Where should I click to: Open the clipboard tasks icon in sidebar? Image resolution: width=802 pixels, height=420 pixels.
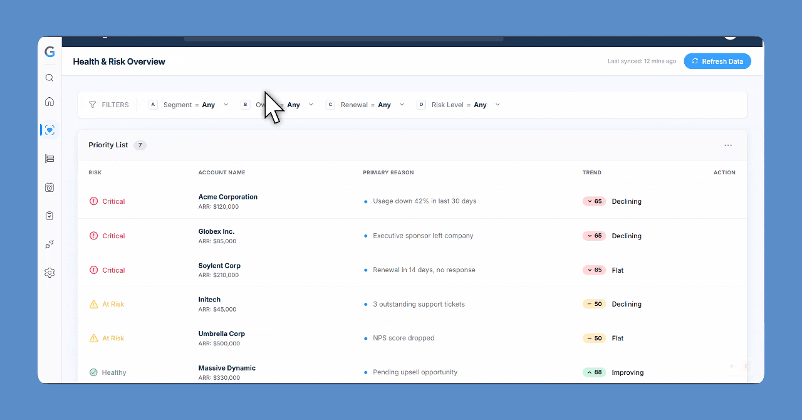(x=49, y=216)
